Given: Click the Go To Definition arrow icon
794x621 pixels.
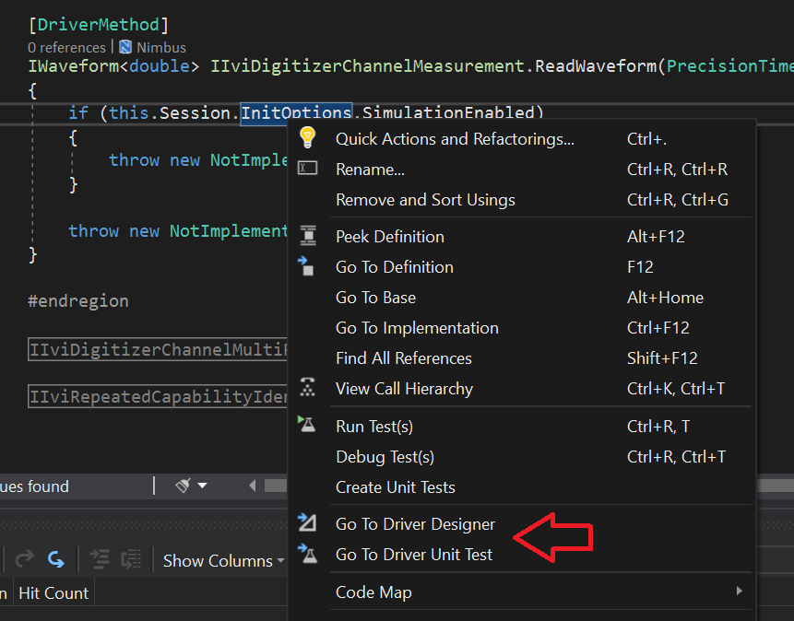Looking at the screenshot, I should coord(306,265).
